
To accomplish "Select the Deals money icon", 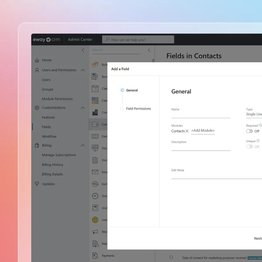I will point(95,136).
